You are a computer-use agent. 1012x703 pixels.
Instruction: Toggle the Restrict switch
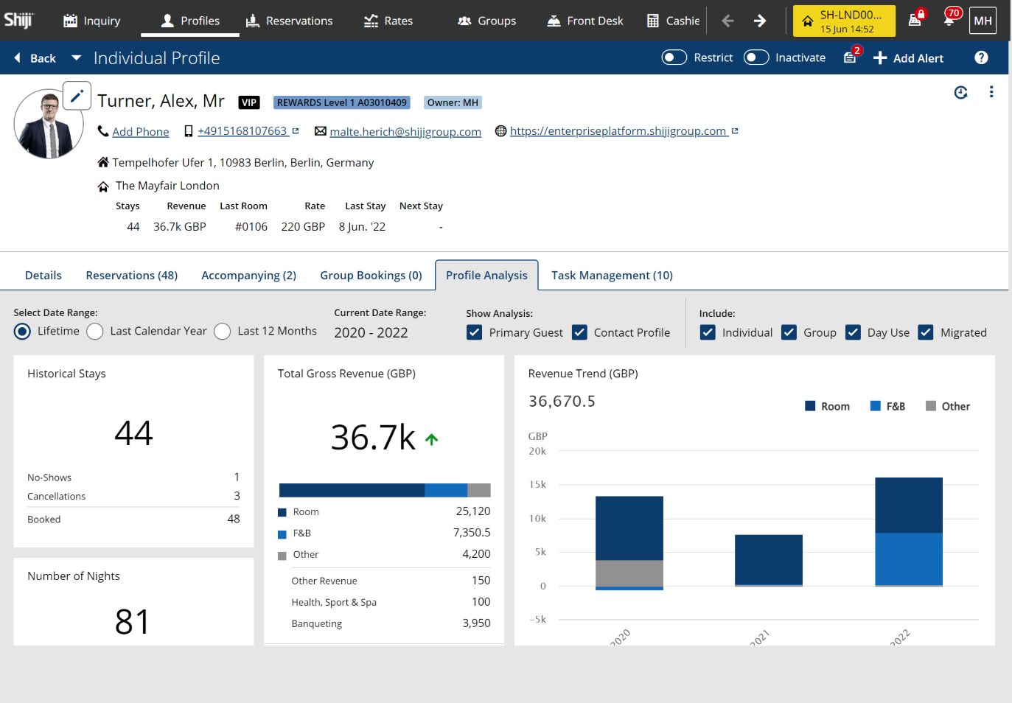click(674, 57)
